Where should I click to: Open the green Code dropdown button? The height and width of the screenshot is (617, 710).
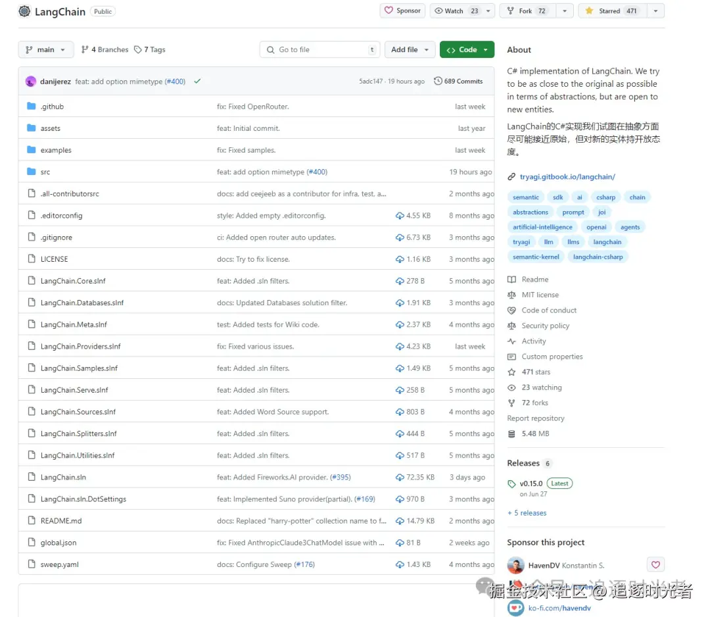[467, 49]
